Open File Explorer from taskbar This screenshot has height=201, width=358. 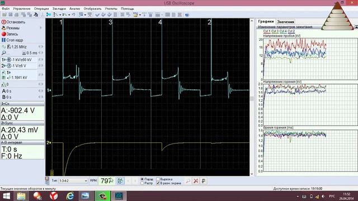coord(21,196)
